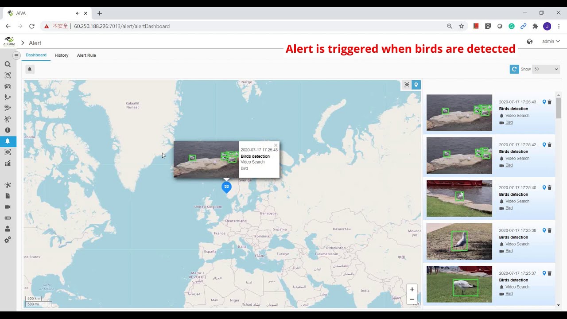This screenshot has height=319, width=567.
Task: Zoom out the map
Action: (x=412, y=300)
